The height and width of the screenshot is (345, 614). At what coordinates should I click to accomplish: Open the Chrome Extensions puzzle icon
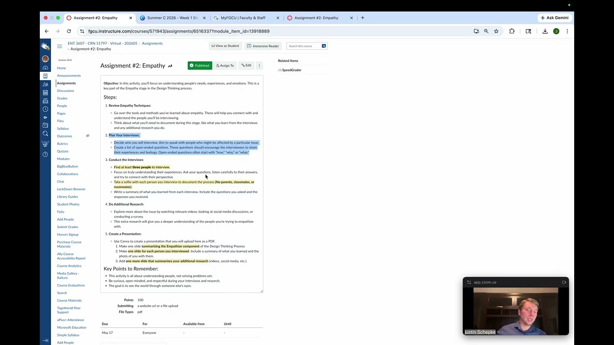tap(512, 31)
